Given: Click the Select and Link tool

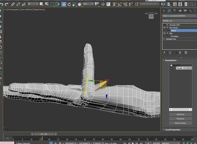Looking at the screenshot, I should point(13,4).
